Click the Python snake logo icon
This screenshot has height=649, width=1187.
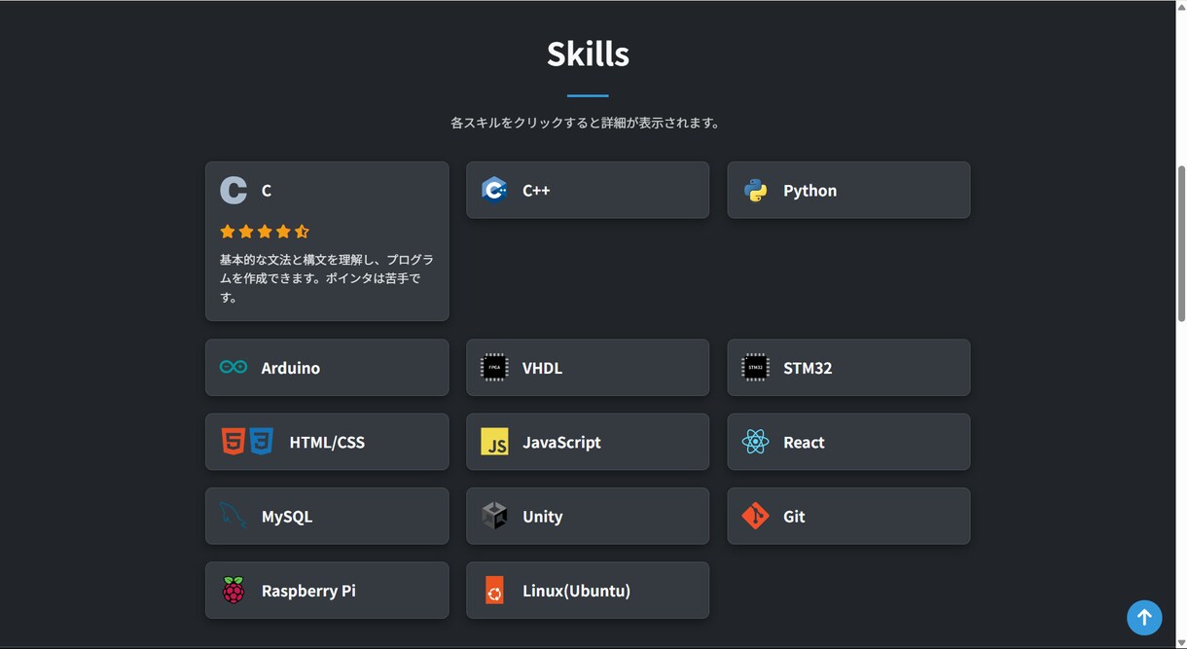755,190
